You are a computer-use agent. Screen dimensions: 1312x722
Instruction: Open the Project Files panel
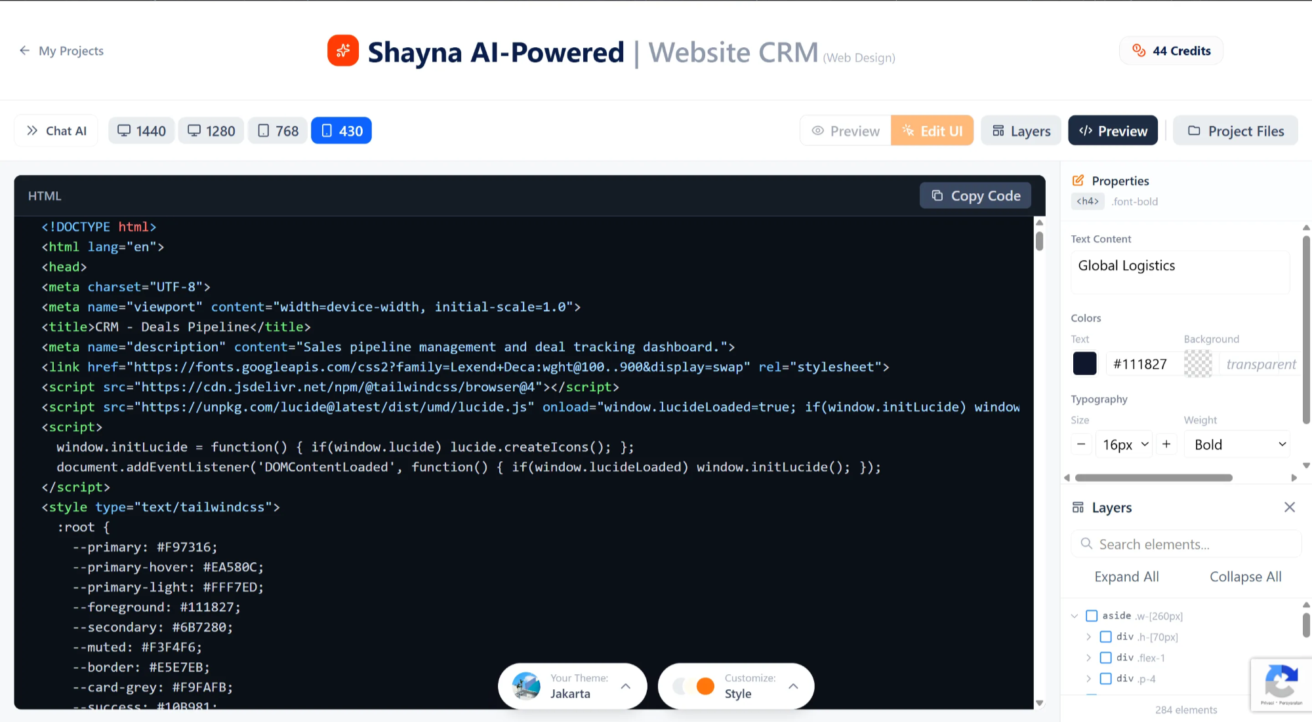(1235, 130)
